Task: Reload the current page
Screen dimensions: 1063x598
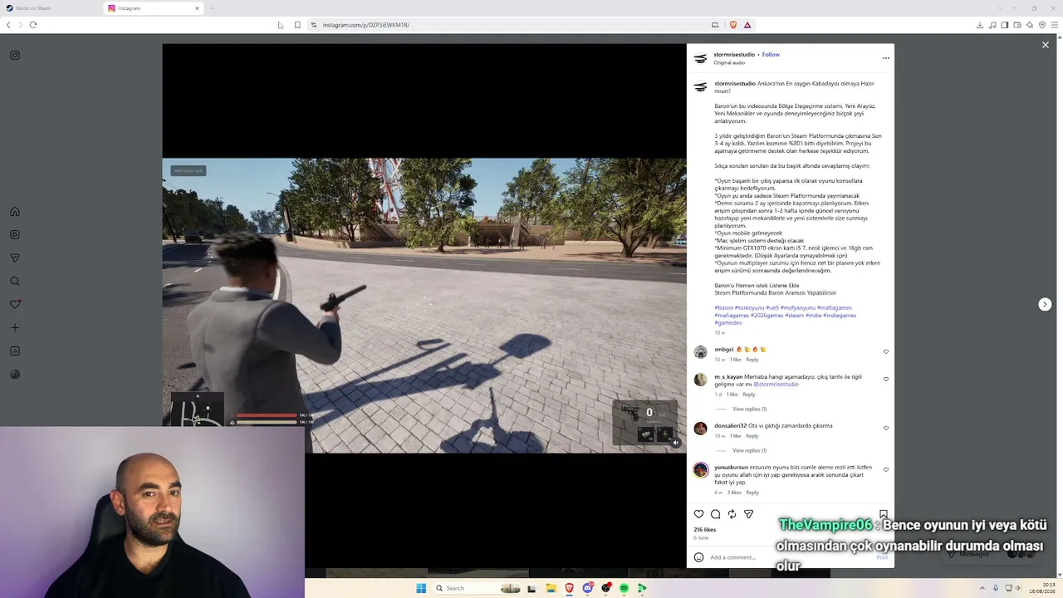Action: pyautogui.click(x=33, y=25)
